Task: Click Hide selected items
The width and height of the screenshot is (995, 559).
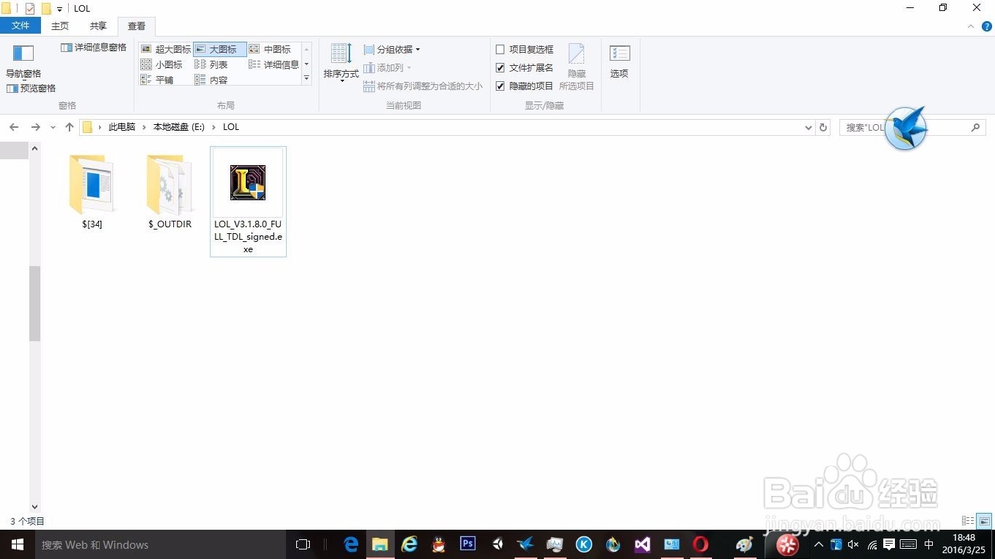Action: 576,66
